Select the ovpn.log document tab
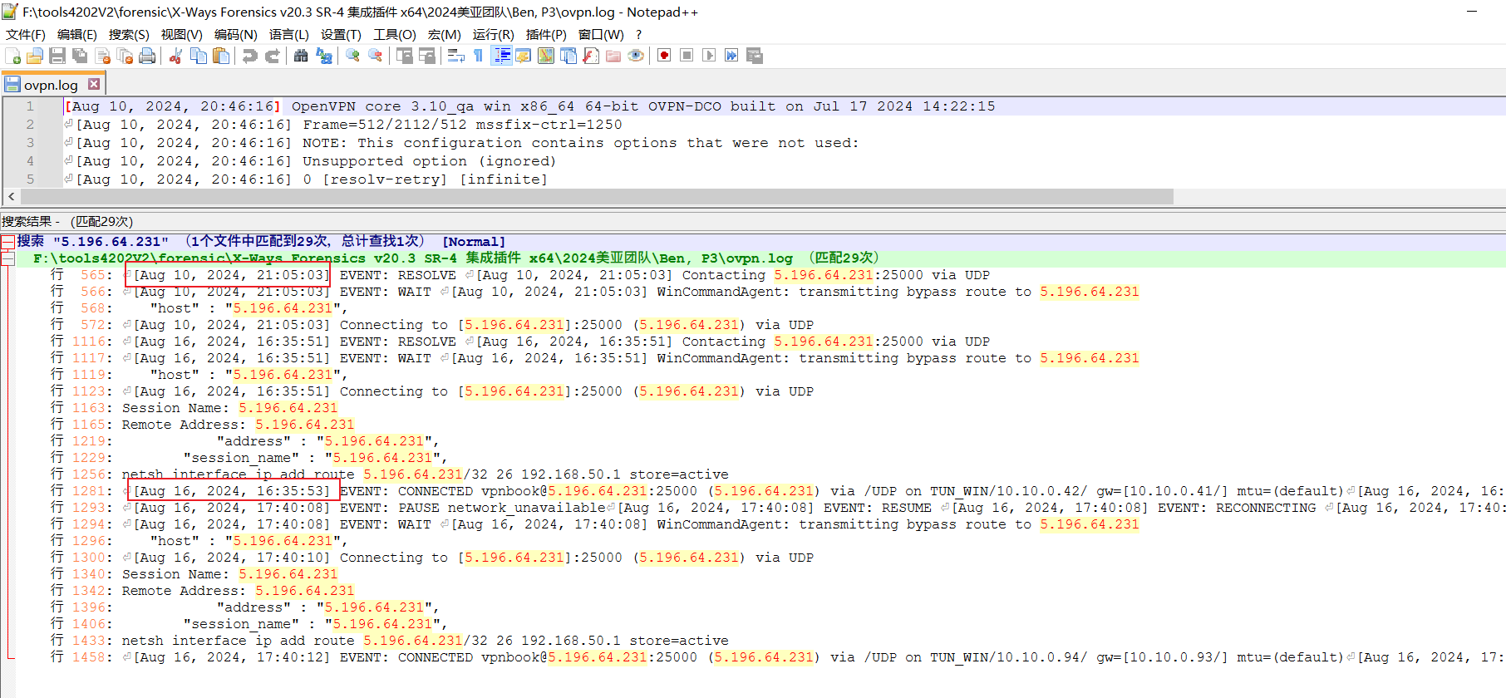The image size is (1506, 698). 53,85
